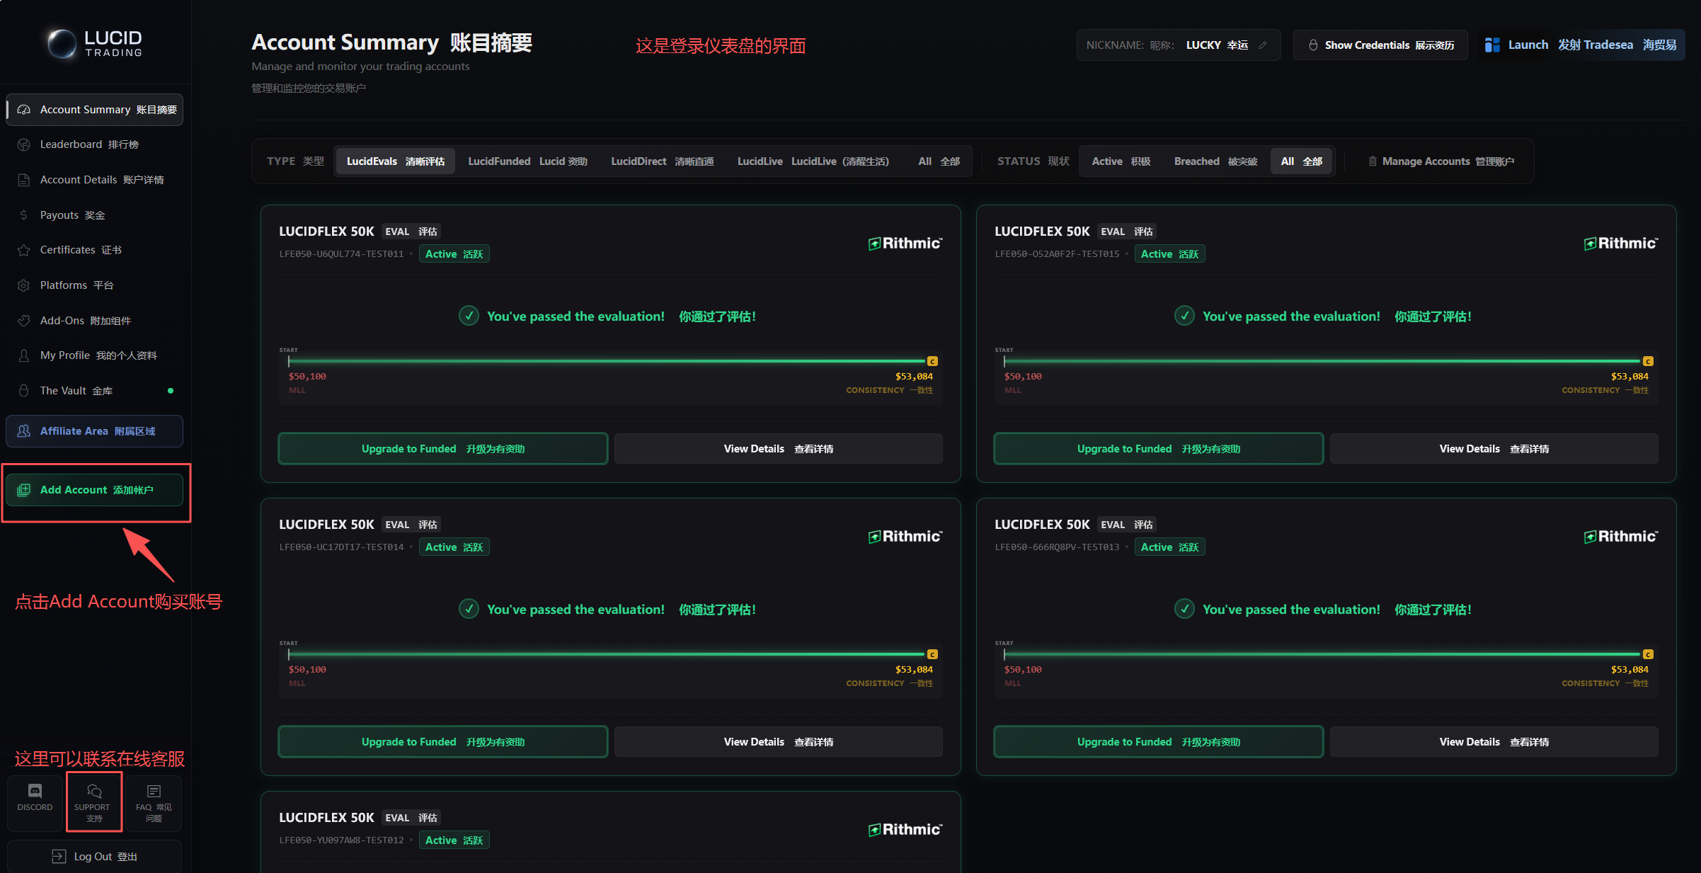
Task: View details of TEST013 account
Action: [1494, 742]
